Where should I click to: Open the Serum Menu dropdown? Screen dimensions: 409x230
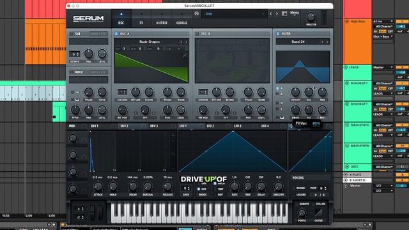(x=295, y=13)
